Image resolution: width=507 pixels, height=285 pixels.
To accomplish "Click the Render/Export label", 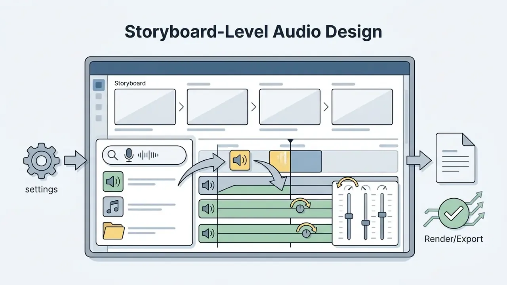I will pyautogui.click(x=454, y=239).
